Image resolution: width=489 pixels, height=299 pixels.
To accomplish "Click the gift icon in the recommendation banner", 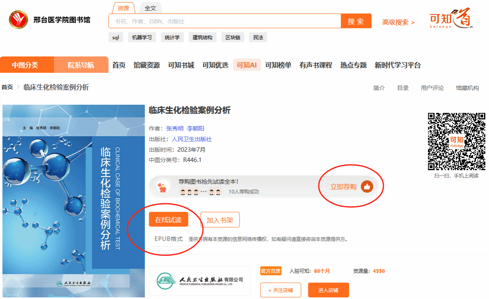I will [163, 187].
